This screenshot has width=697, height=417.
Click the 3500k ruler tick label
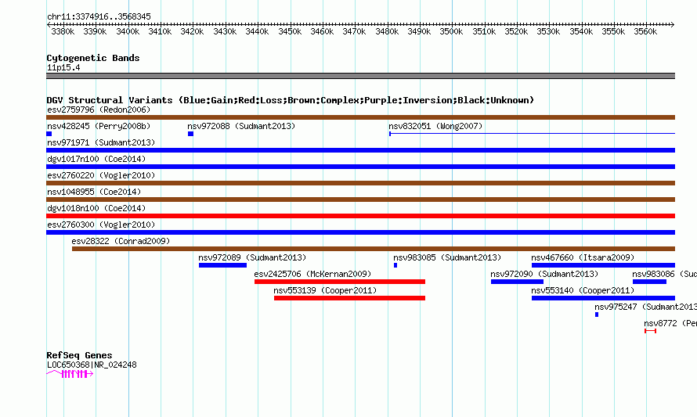[451, 31]
